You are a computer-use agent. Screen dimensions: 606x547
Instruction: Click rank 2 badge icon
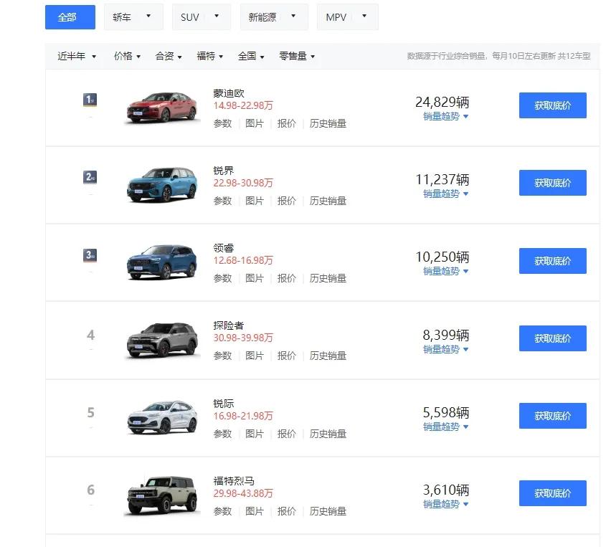[90, 177]
